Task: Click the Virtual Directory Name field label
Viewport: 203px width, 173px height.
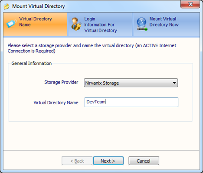Action: pyautogui.click(x=56, y=103)
